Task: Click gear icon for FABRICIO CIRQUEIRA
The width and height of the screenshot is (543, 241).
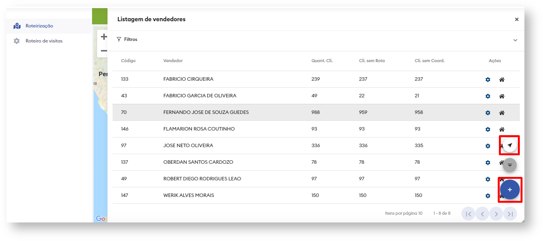Action: 488,80
